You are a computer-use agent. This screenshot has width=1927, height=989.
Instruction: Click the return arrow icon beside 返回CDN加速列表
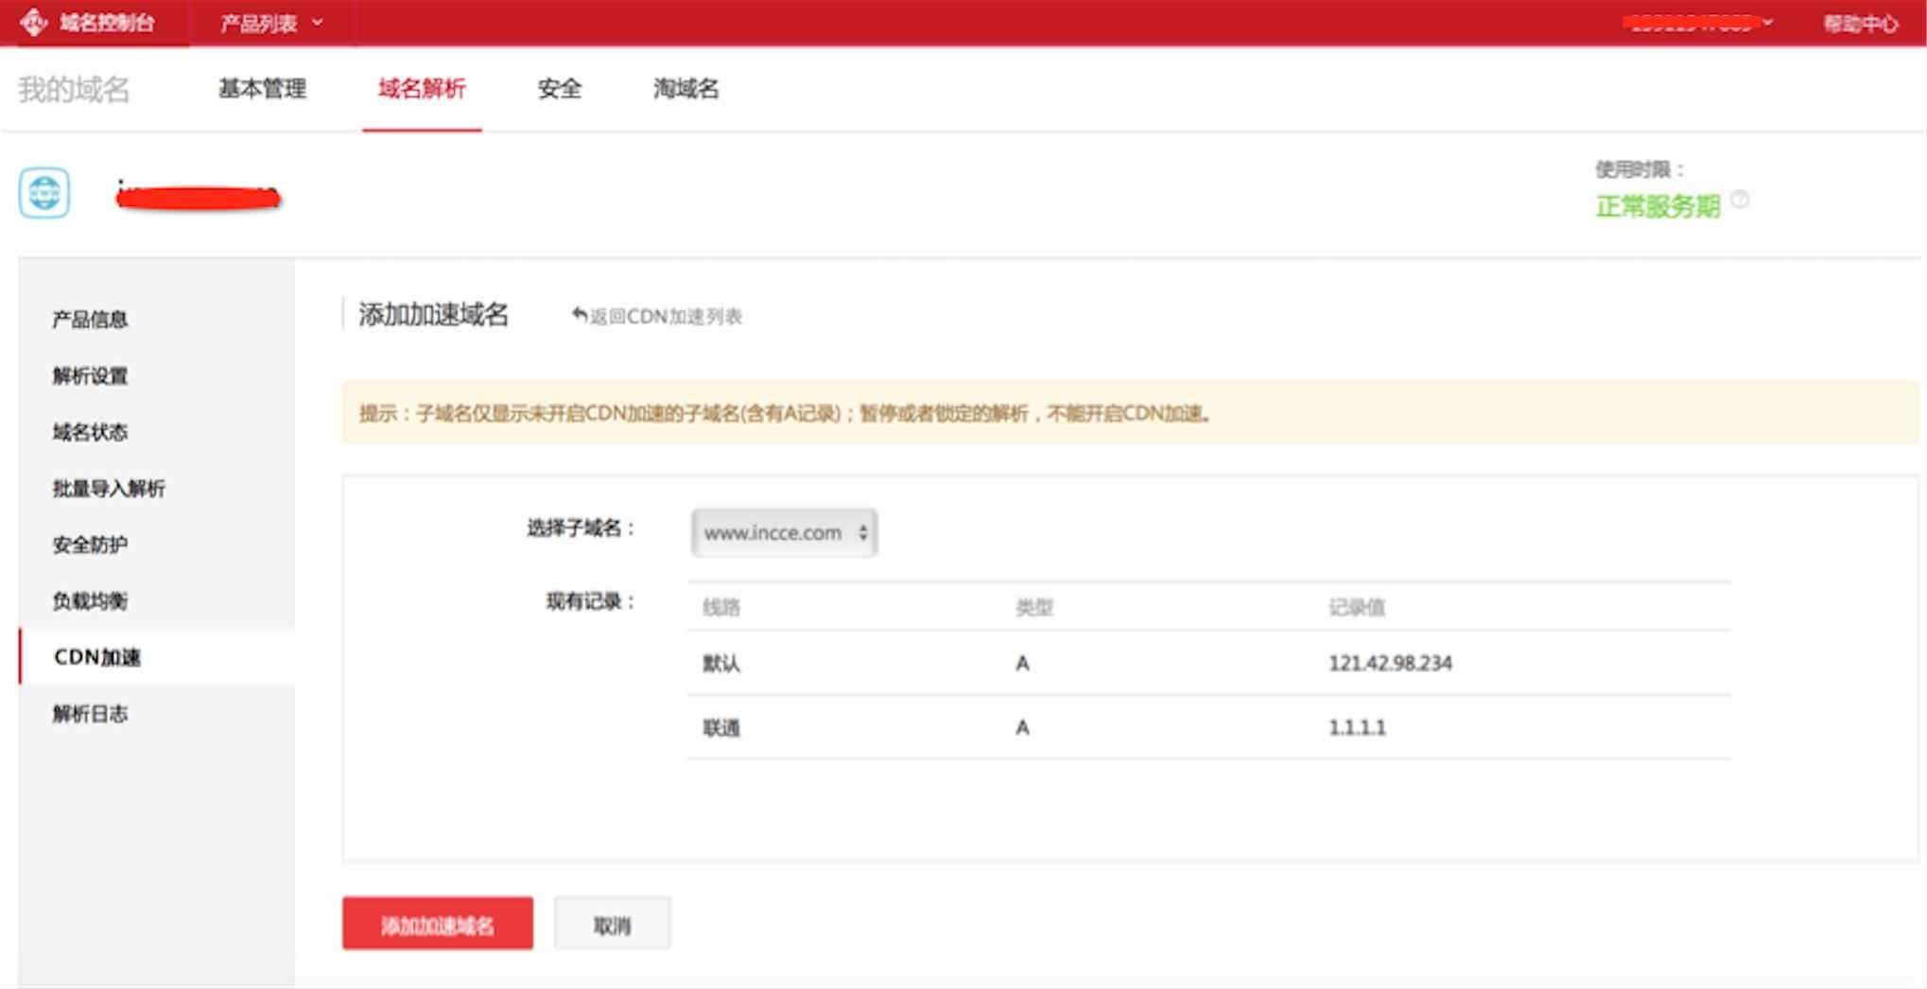pos(580,315)
